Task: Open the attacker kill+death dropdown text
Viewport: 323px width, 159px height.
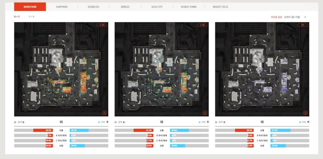Action: click(x=292, y=17)
